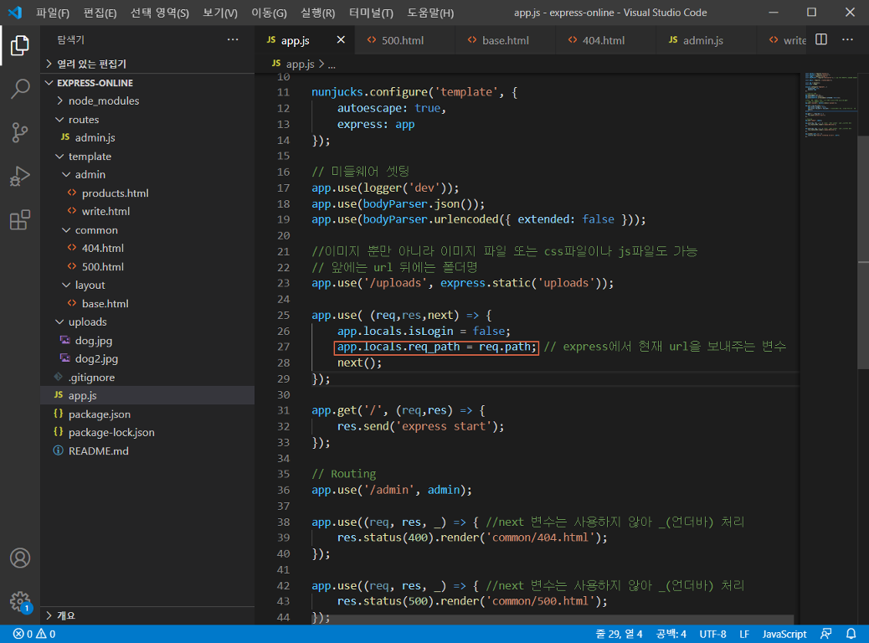This screenshot has height=643, width=869.
Task: Expand the 열려 있는 편집기 section
Action: [x=91, y=64]
